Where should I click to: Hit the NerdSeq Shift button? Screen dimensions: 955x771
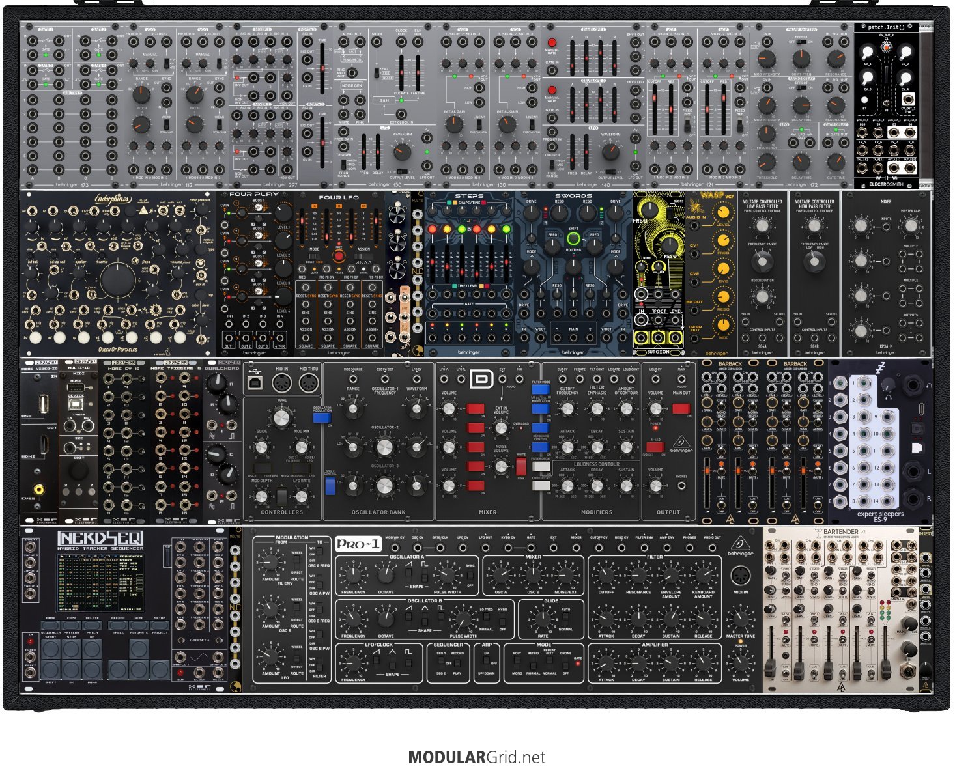point(51,669)
